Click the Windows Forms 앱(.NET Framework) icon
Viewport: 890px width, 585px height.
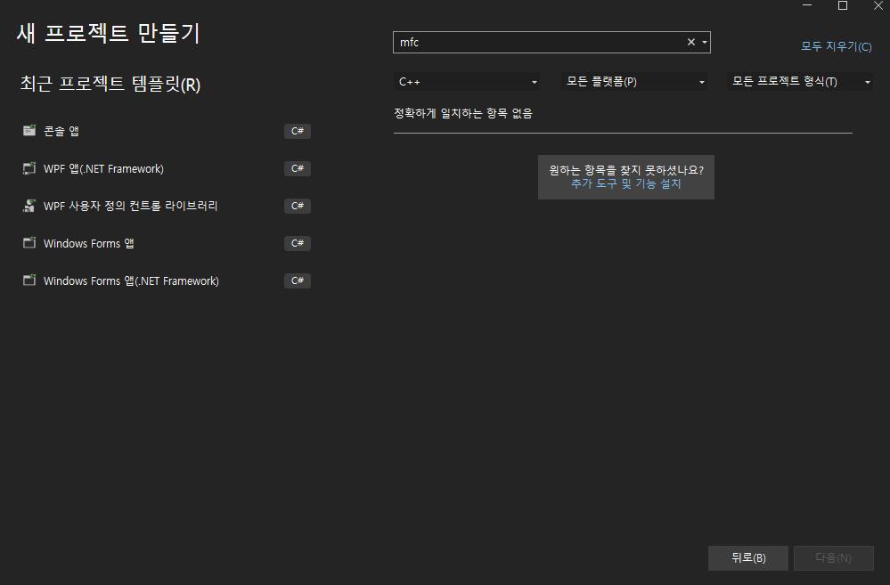(x=29, y=280)
